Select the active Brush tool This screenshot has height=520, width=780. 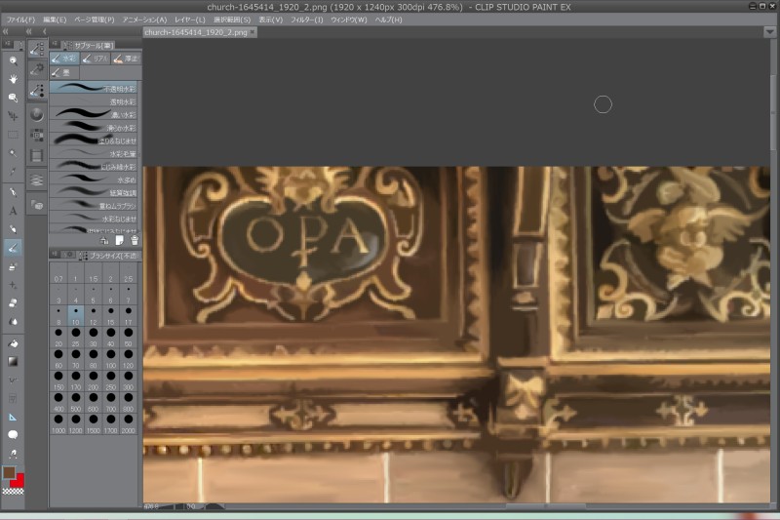pos(13,247)
